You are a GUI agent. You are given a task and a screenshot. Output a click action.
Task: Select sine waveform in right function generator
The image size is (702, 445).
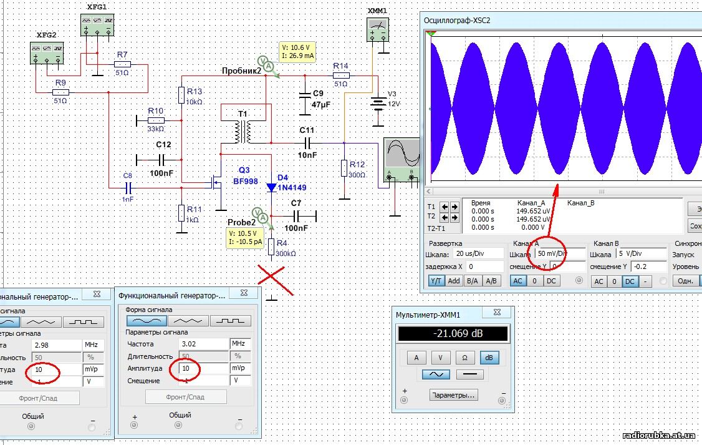[147, 320]
